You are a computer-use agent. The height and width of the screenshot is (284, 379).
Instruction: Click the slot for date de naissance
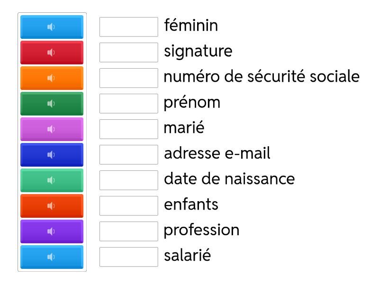pyautogui.click(x=128, y=180)
